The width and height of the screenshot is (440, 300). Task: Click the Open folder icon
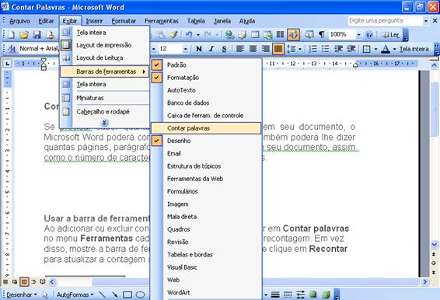click(x=24, y=35)
